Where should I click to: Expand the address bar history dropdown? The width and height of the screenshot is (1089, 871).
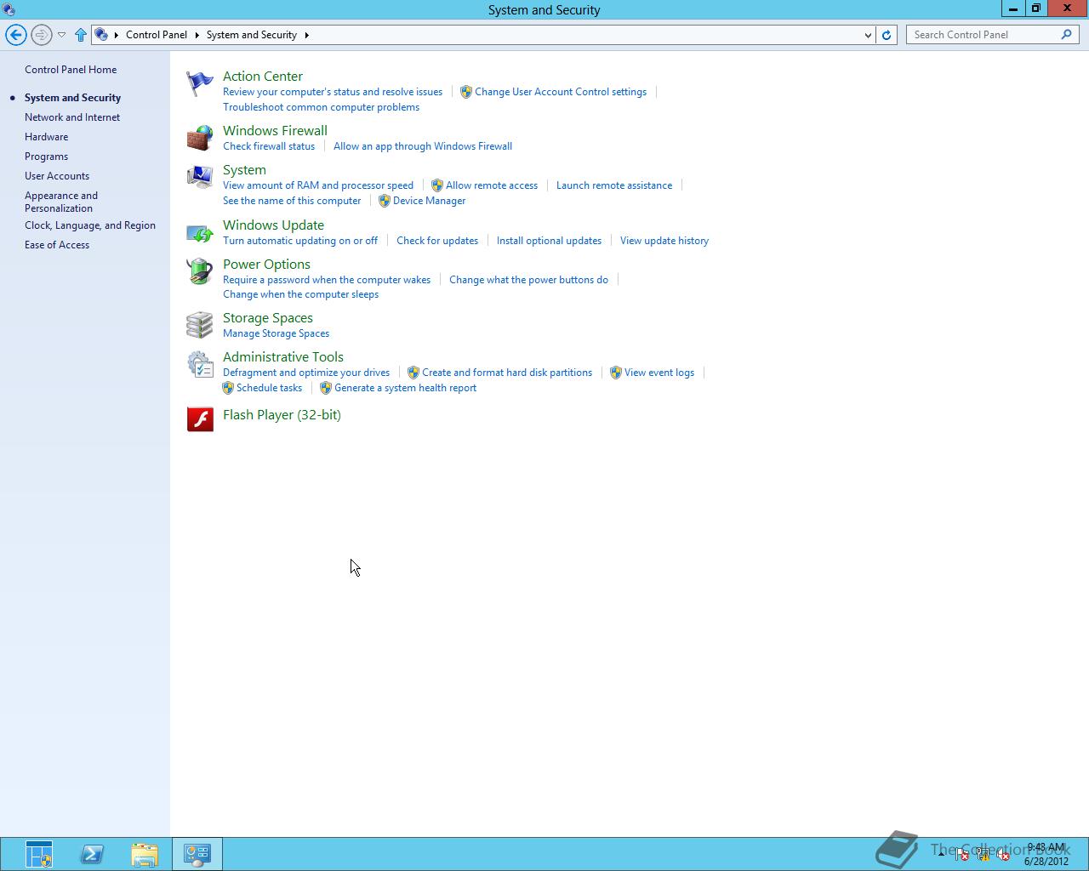[868, 35]
